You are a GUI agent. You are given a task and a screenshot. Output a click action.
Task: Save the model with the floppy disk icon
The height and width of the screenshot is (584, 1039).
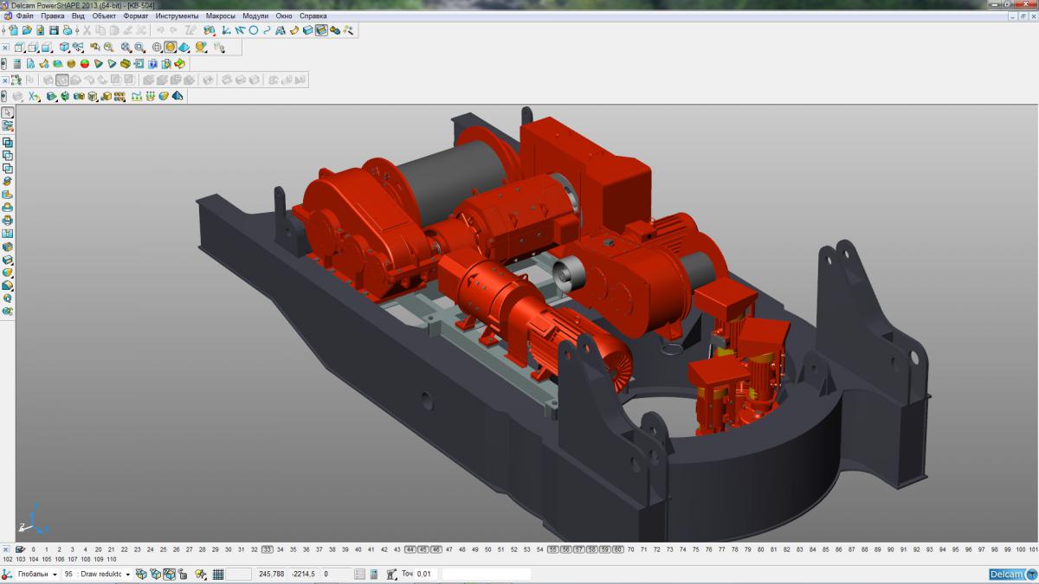click(54, 29)
